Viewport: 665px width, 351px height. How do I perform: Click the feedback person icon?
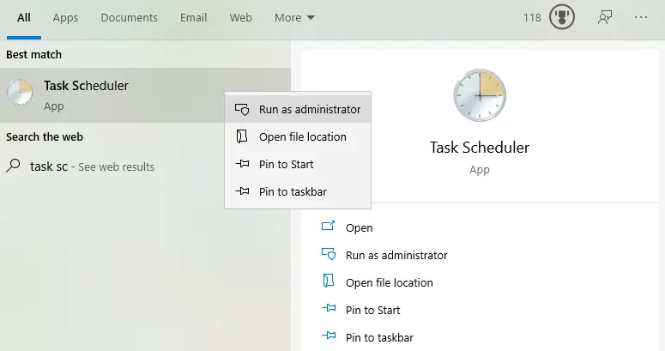(606, 18)
